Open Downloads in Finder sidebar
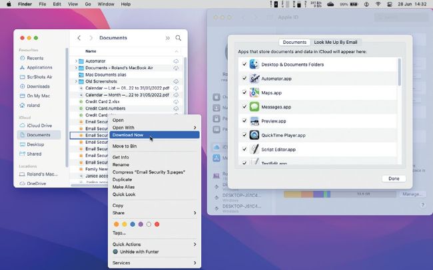Viewport: 433px width, 270px height. [35, 86]
